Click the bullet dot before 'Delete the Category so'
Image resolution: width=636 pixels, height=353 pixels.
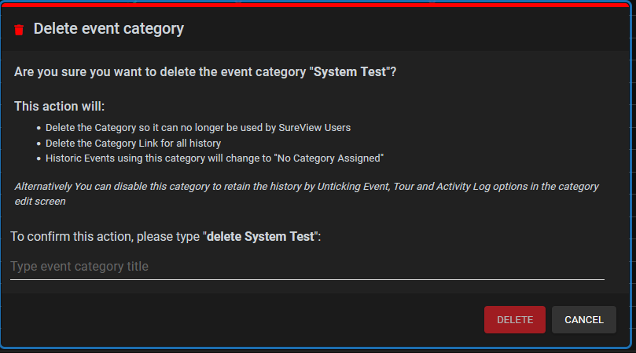click(x=39, y=129)
